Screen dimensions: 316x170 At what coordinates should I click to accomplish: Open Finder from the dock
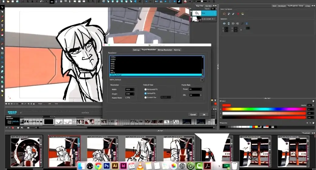(81, 166)
